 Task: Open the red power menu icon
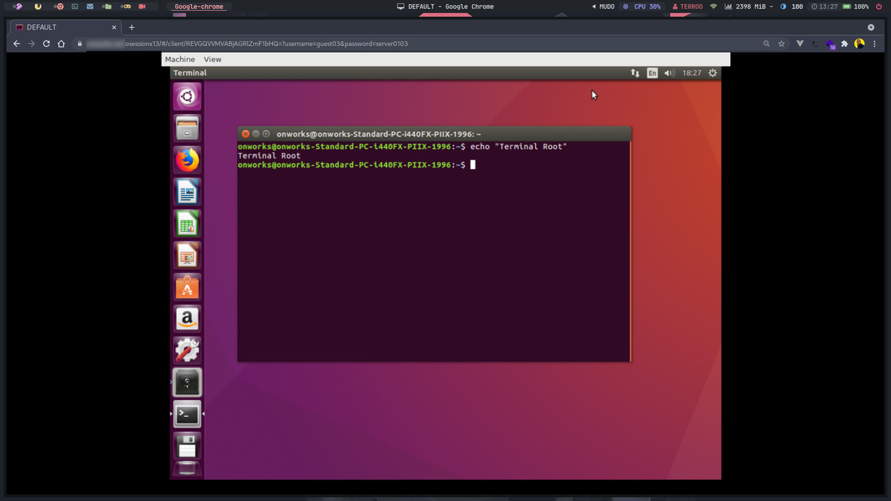pyautogui.click(x=878, y=6)
